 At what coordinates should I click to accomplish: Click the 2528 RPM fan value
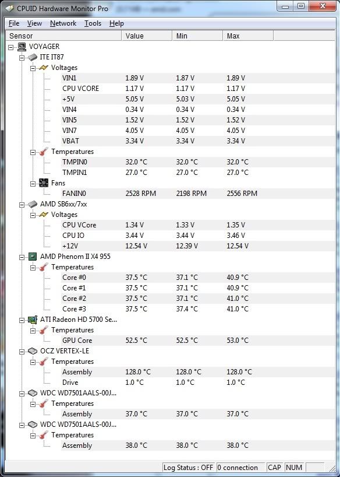tap(141, 194)
